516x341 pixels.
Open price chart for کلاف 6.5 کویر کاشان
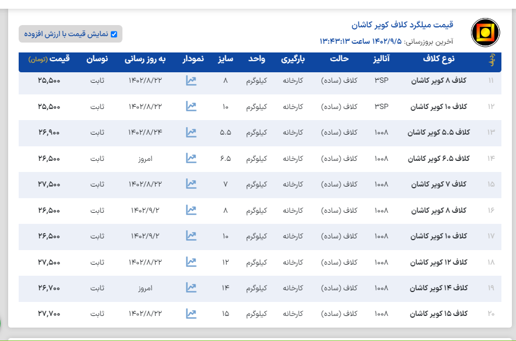point(191,158)
